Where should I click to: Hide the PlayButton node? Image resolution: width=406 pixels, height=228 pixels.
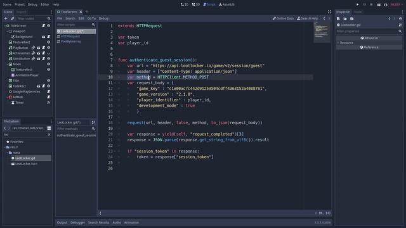(x=48, y=47)
